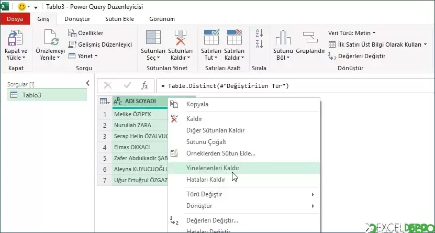Select the Tablo3 query in Sorgular list

[47, 95]
